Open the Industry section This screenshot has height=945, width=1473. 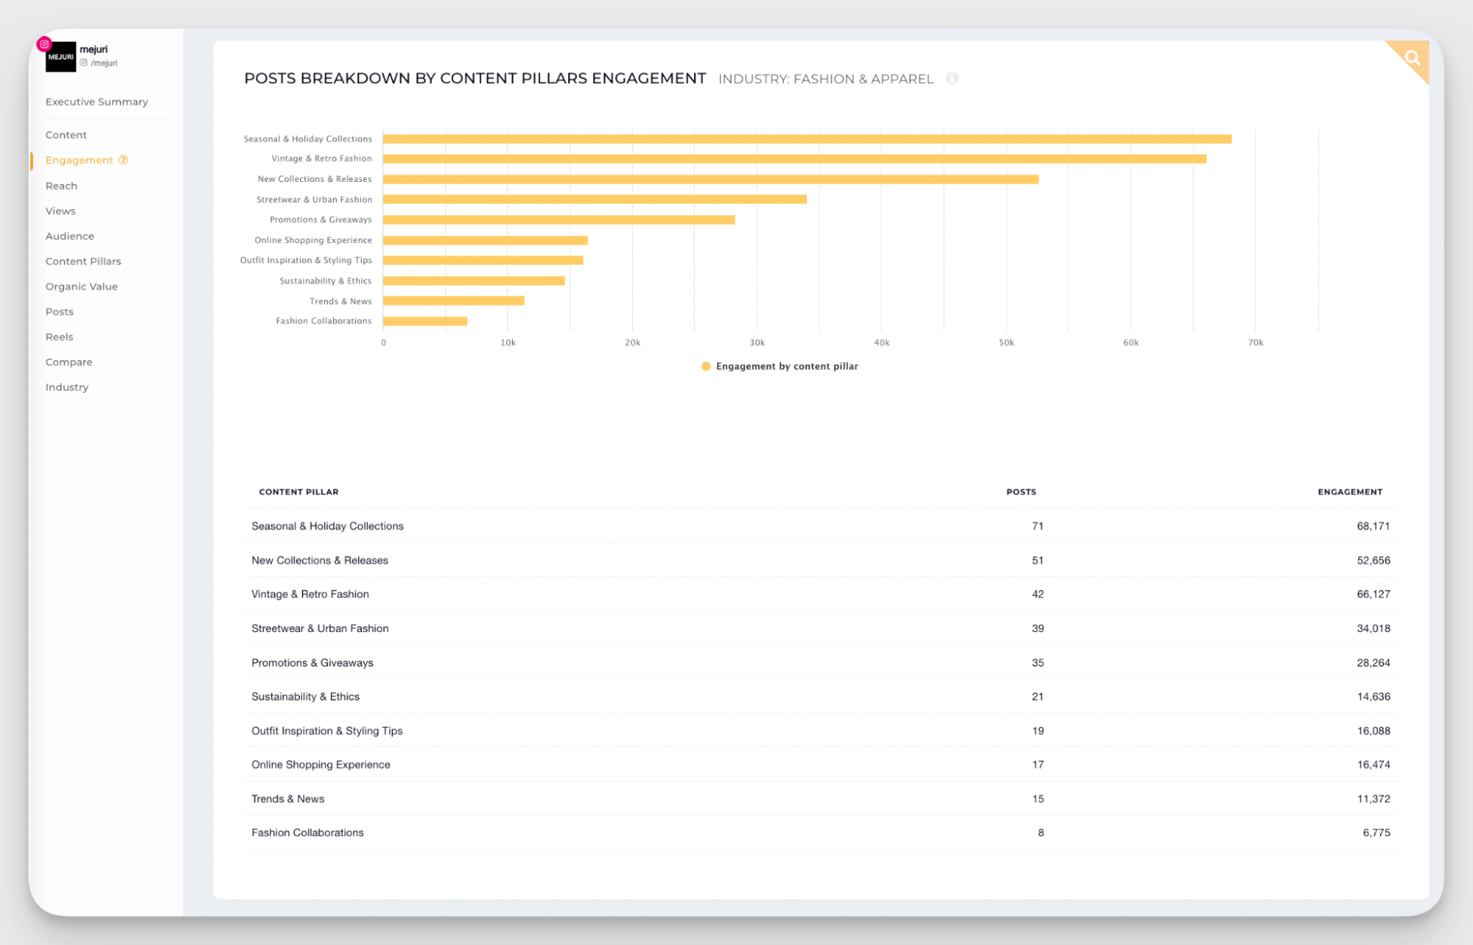[67, 387]
